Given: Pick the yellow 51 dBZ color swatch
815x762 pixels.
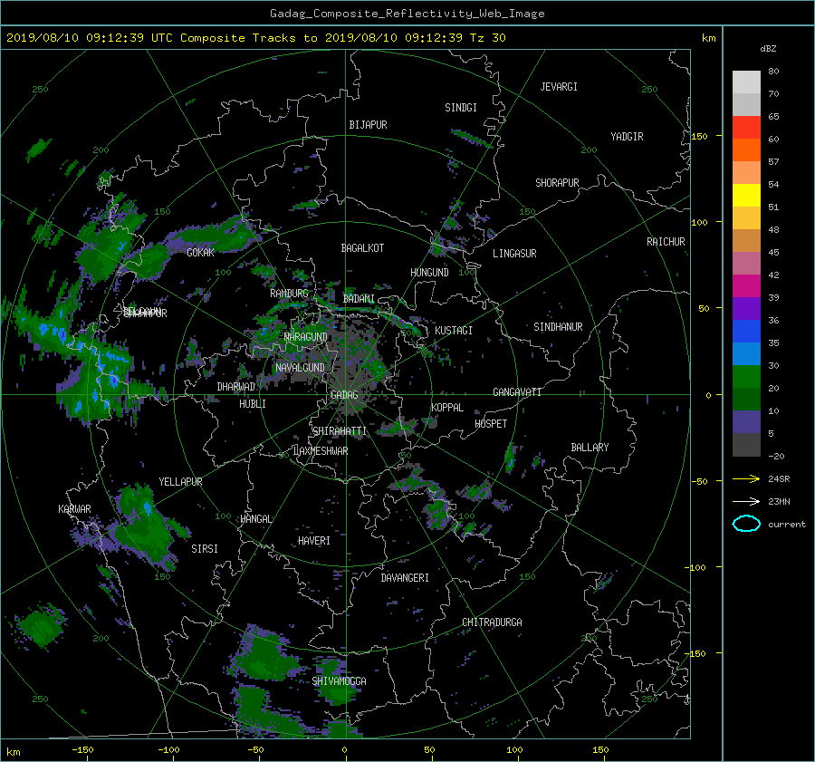Looking at the screenshot, I should click(746, 196).
